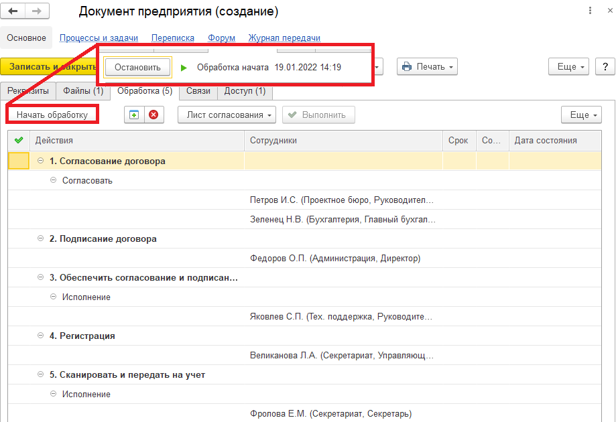Click the green start arrow next to Обработка начата
The height and width of the screenshot is (422, 616).
tap(183, 66)
